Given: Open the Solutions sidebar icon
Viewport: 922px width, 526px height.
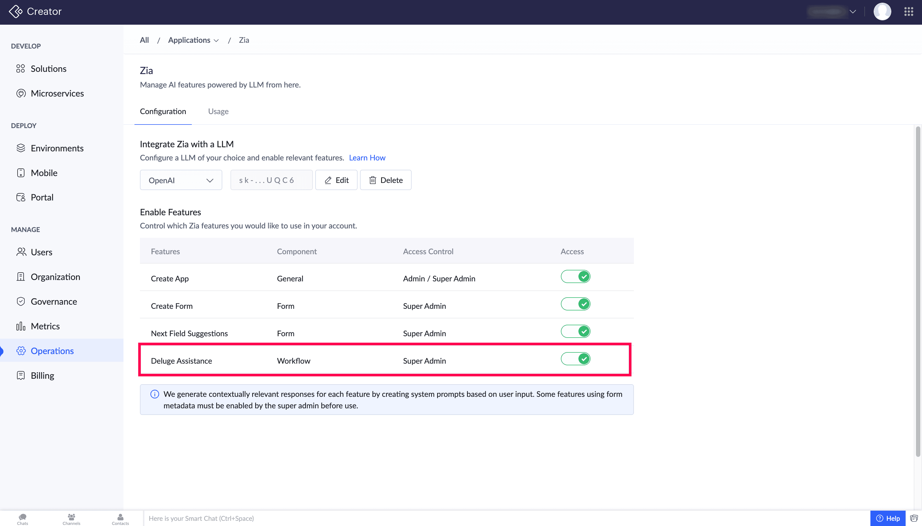Looking at the screenshot, I should pyautogui.click(x=21, y=69).
